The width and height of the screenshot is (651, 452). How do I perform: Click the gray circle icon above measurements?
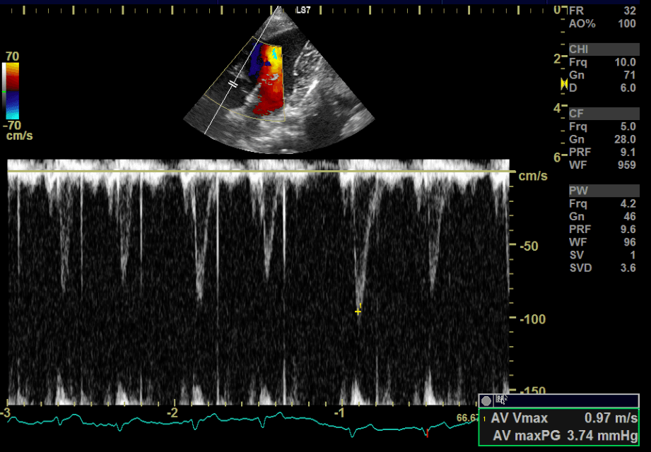(486, 400)
